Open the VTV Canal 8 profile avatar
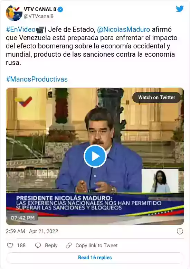 click(14, 13)
